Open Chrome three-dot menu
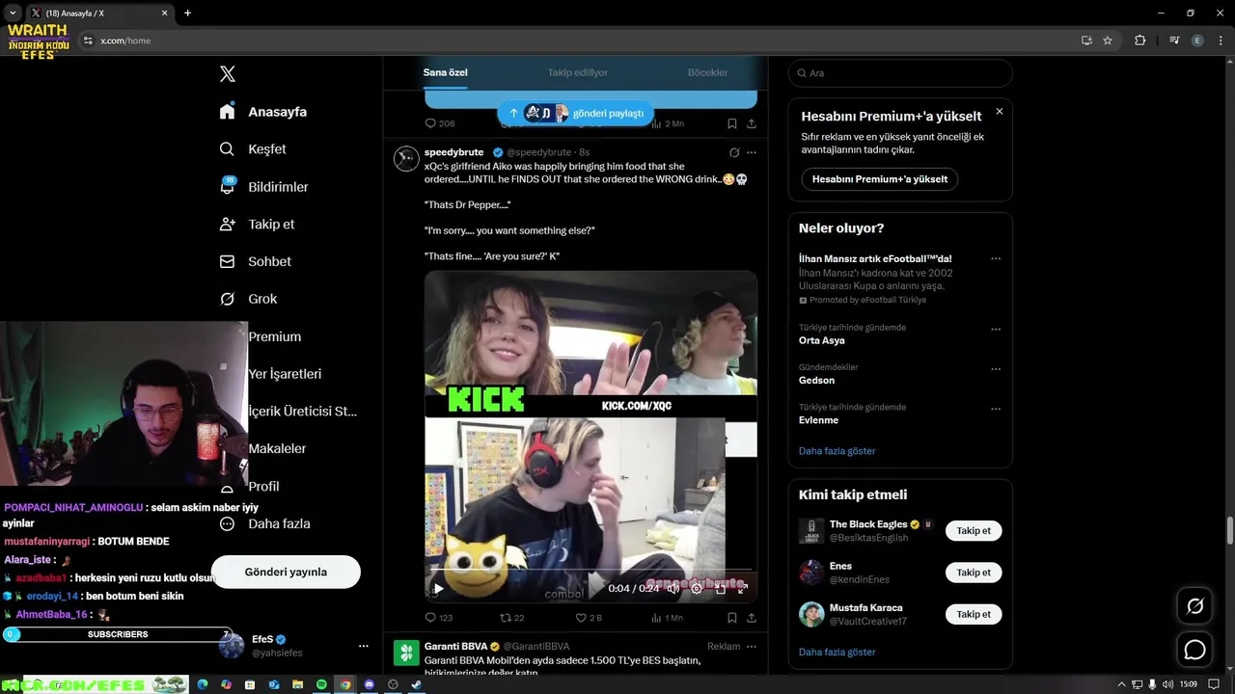 1221,40
